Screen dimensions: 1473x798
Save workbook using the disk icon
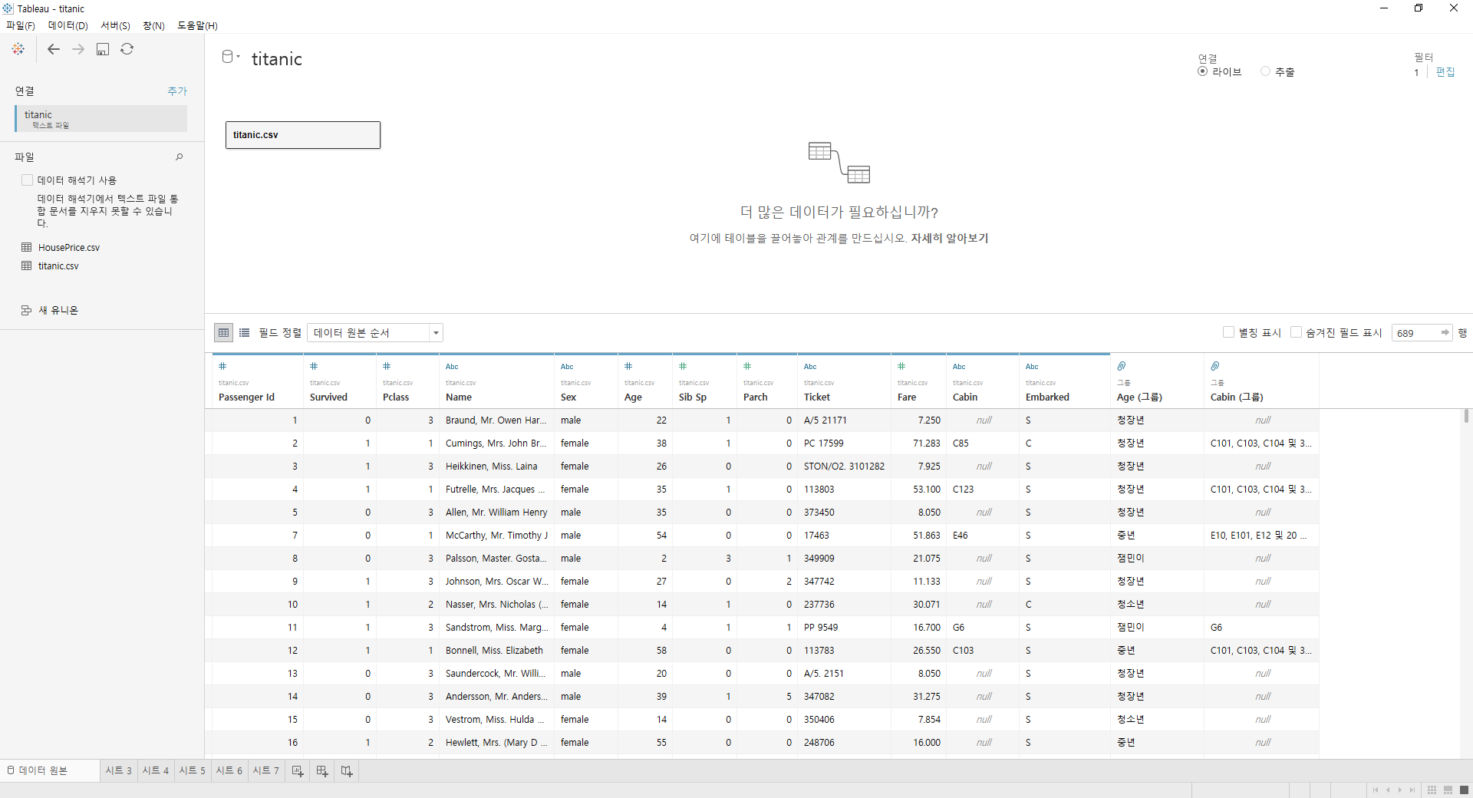tap(103, 49)
